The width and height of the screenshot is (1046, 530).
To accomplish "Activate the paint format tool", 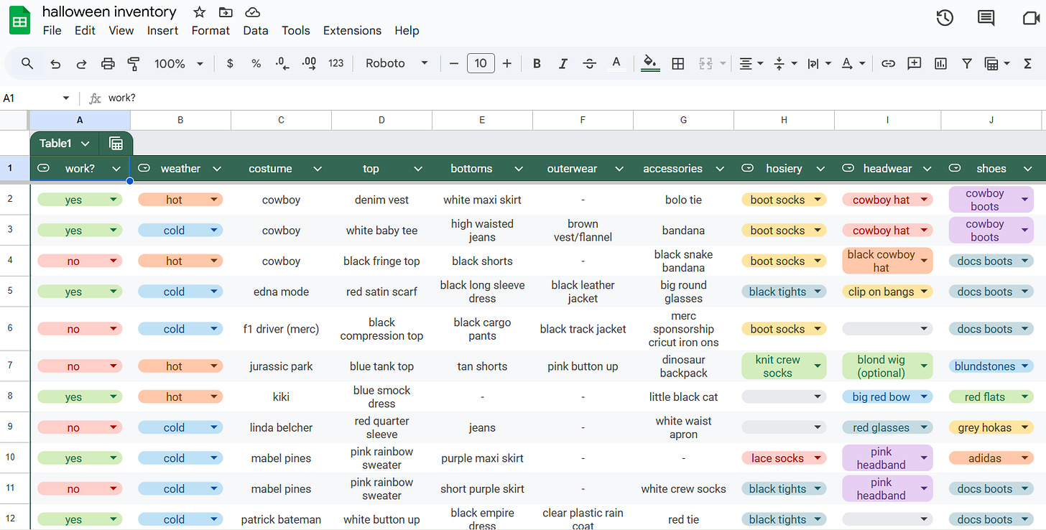I will click(134, 63).
